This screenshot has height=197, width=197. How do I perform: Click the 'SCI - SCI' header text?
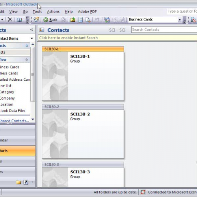point(117,30)
